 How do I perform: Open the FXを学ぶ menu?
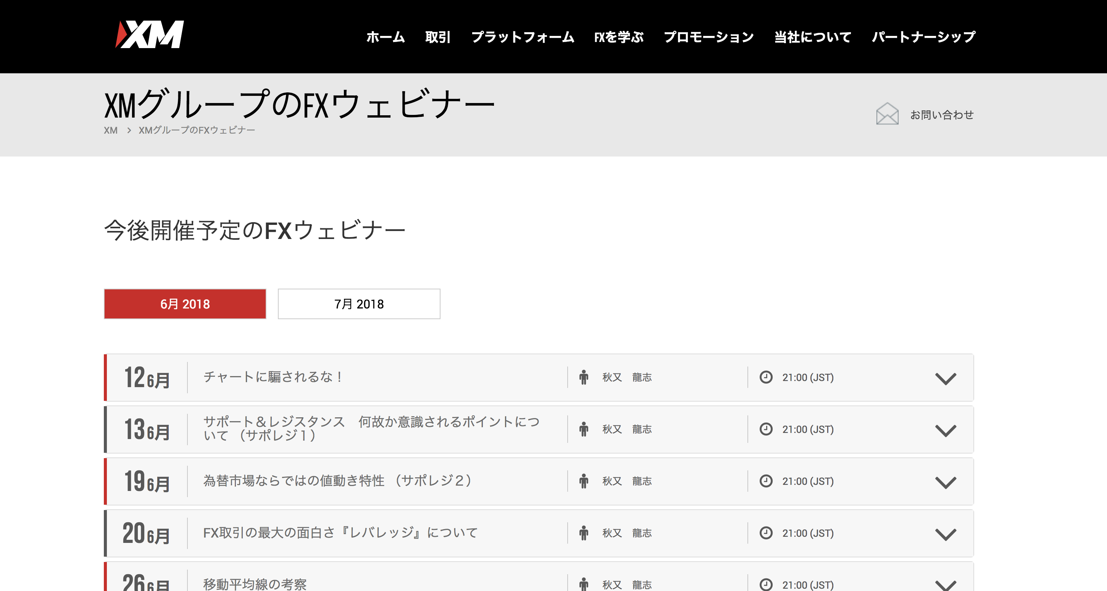[x=619, y=37]
